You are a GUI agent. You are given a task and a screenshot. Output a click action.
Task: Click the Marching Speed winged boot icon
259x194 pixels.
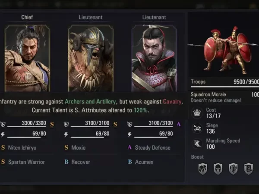[x=197, y=144]
